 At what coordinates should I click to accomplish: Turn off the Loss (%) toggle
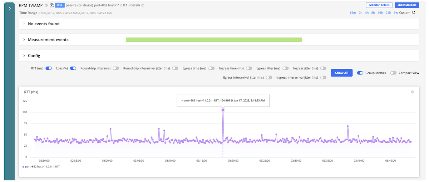[x=73, y=68]
